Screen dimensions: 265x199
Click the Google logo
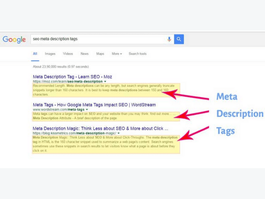[x=14, y=39]
